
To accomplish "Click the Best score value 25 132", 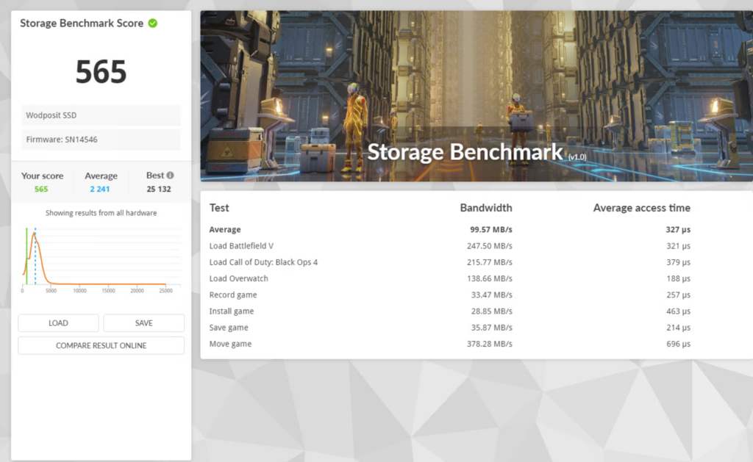I will 159,189.
